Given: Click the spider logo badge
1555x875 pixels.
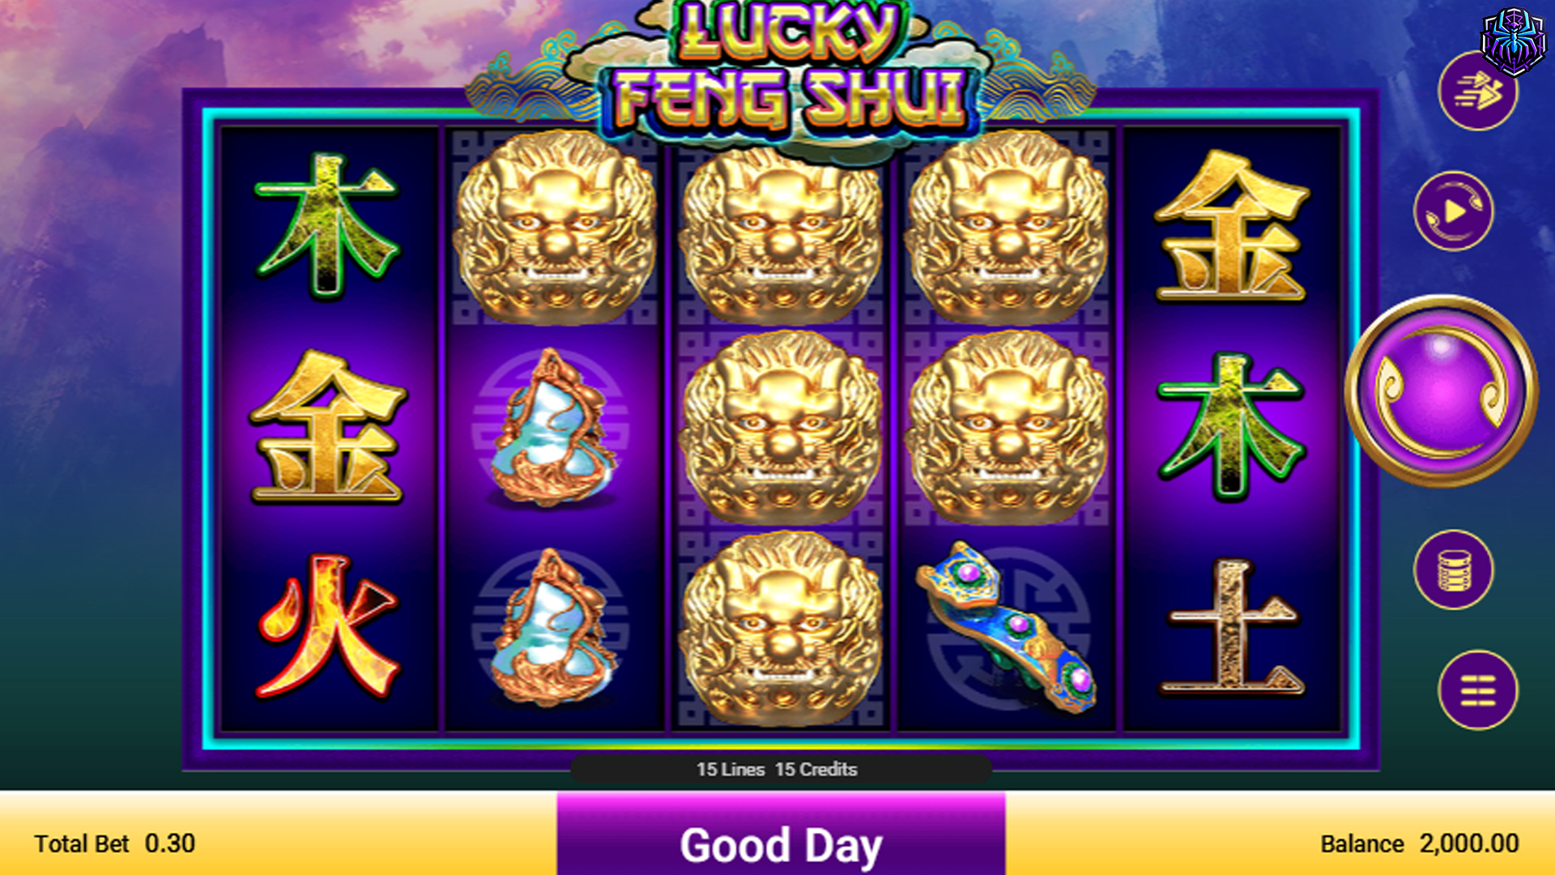Looking at the screenshot, I should coord(1513,41).
